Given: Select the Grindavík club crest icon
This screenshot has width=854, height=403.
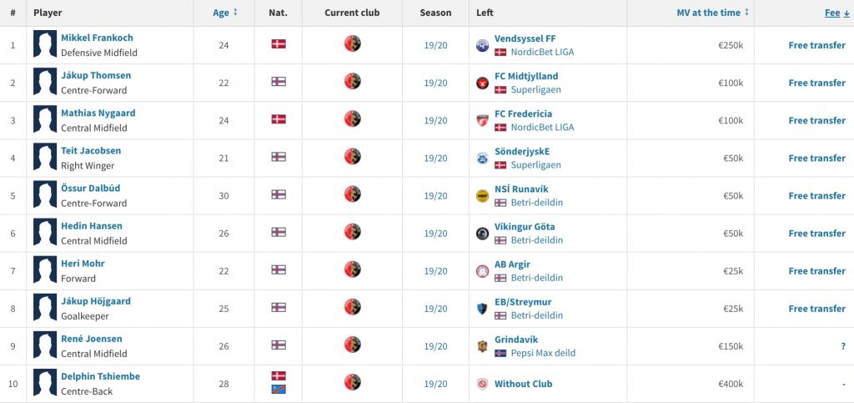Looking at the screenshot, I should click(482, 346).
